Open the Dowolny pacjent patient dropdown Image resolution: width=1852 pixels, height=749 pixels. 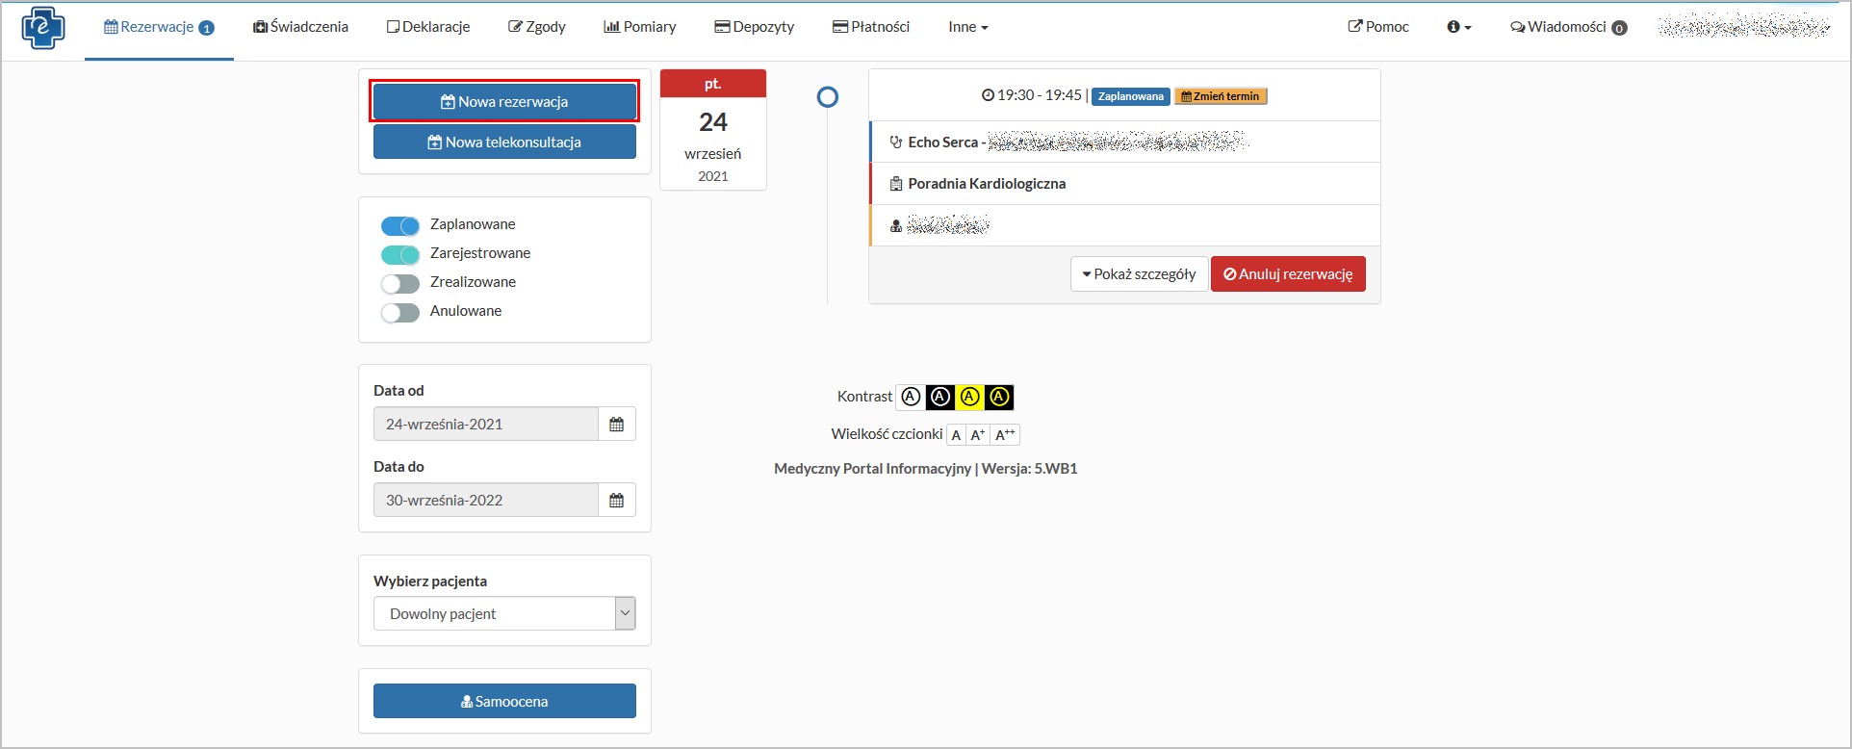pyautogui.click(x=503, y=613)
